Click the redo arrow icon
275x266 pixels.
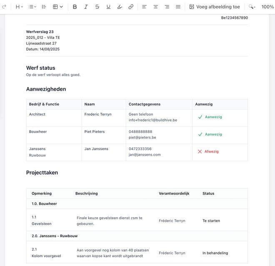click(4, 7)
